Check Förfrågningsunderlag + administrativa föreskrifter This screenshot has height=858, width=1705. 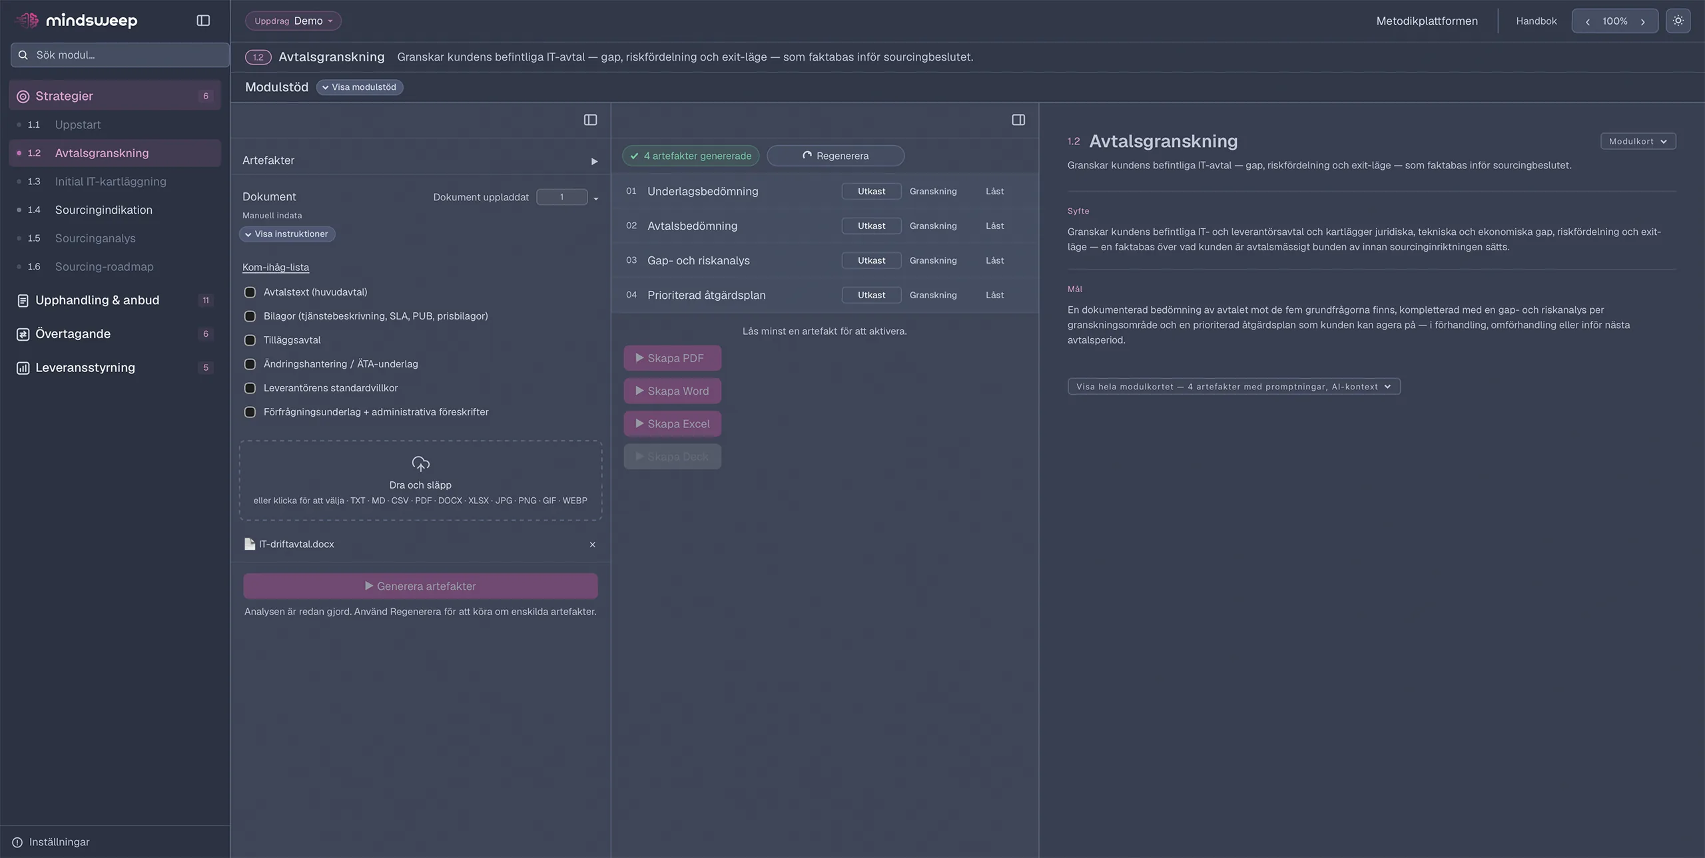(250, 412)
